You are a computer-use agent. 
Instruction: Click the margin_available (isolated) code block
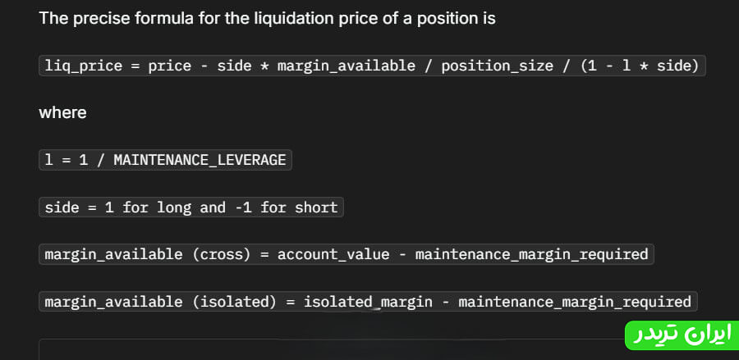pyautogui.click(x=368, y=302)
